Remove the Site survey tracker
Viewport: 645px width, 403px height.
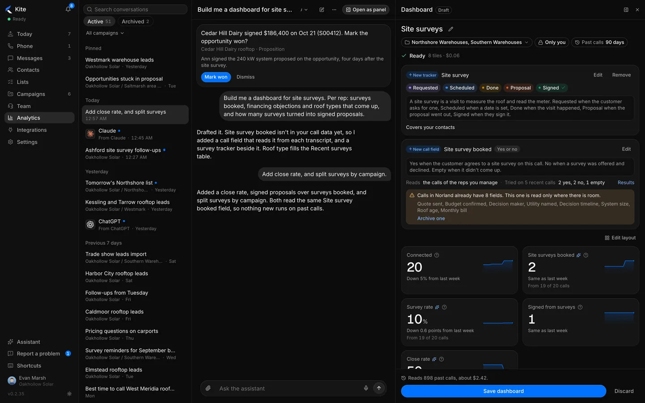[x=621, y=75]
